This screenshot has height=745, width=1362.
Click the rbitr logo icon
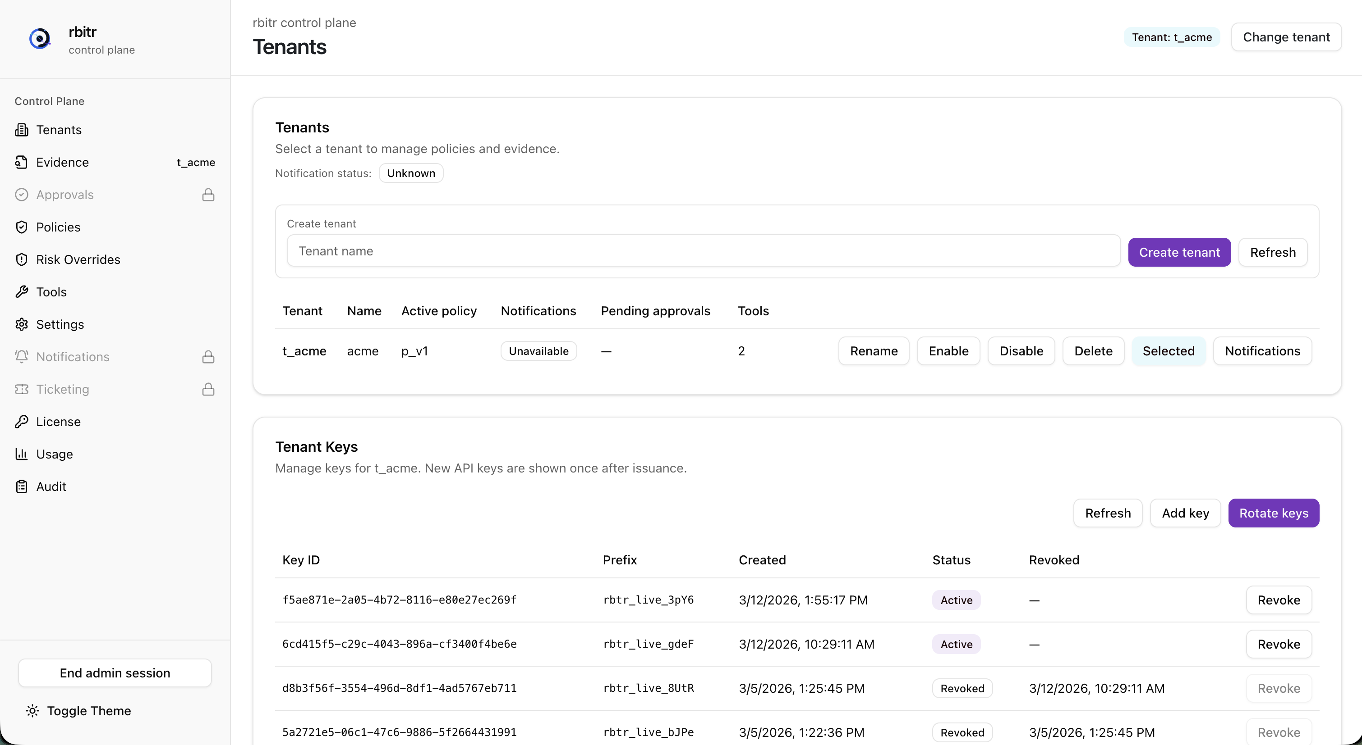coord(40,39)
